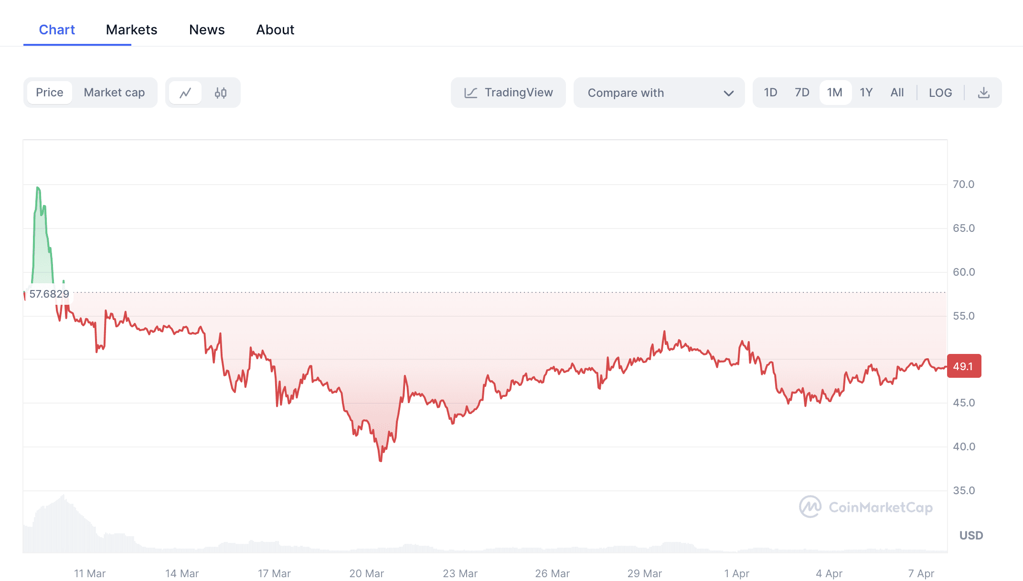Click the 35.0 axis value

click(x=963, y=490)
